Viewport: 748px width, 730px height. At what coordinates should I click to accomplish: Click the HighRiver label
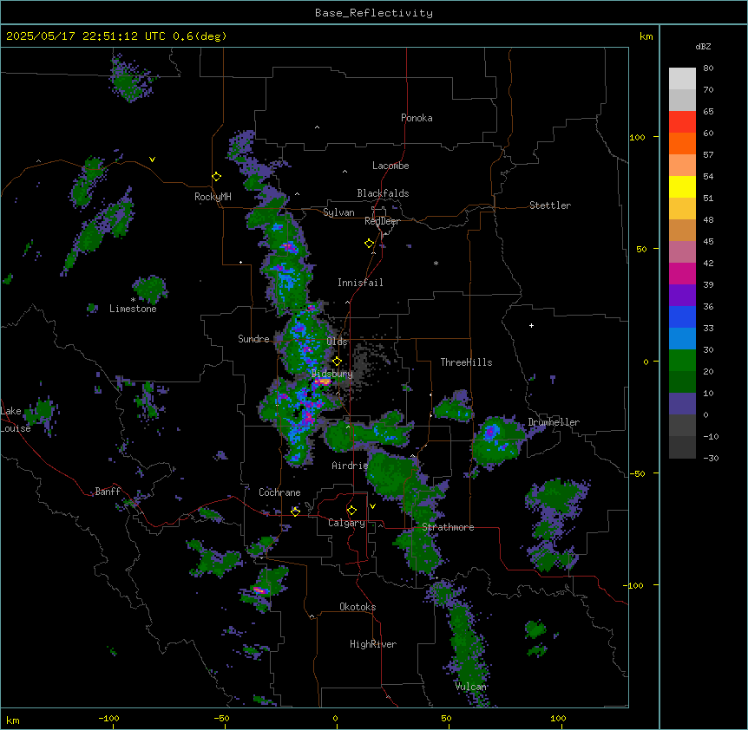point(373,644)
